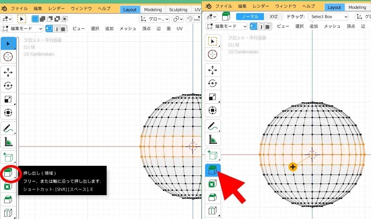
Task: Open 頂点 menu in right window header
Action: pyautogui.click(x=351, y=26)
